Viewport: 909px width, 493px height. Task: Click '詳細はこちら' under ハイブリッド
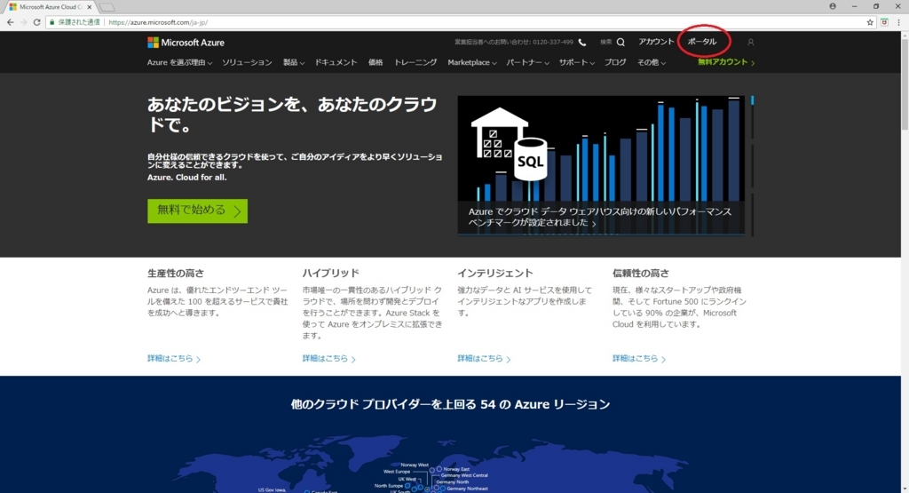pos(328,359)
